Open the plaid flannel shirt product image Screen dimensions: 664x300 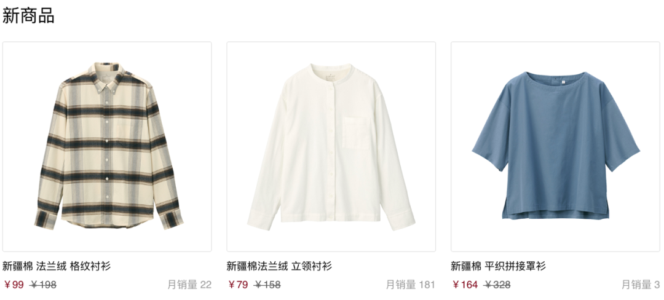click(107, 146)
